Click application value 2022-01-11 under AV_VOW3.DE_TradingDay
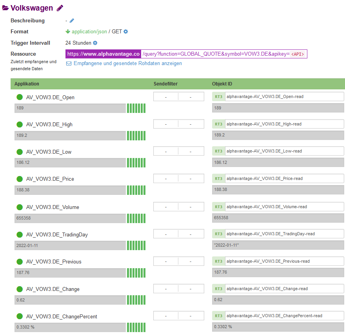The width and height of the screenshot is (345, 336). point(70,245)
